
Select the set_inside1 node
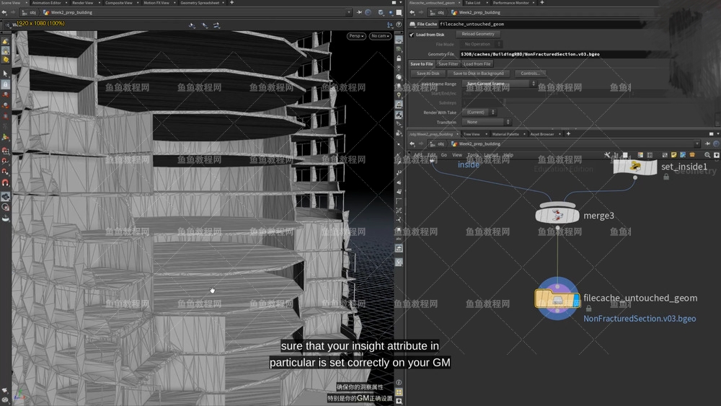pos(635,167)
